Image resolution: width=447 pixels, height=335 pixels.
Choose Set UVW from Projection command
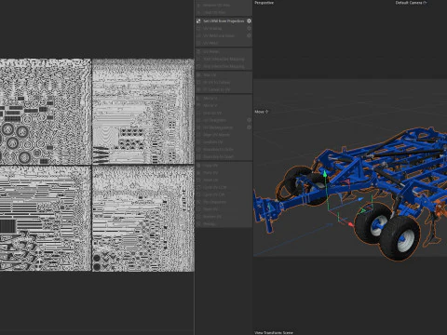pyautogui.click(x=223, y=21)
